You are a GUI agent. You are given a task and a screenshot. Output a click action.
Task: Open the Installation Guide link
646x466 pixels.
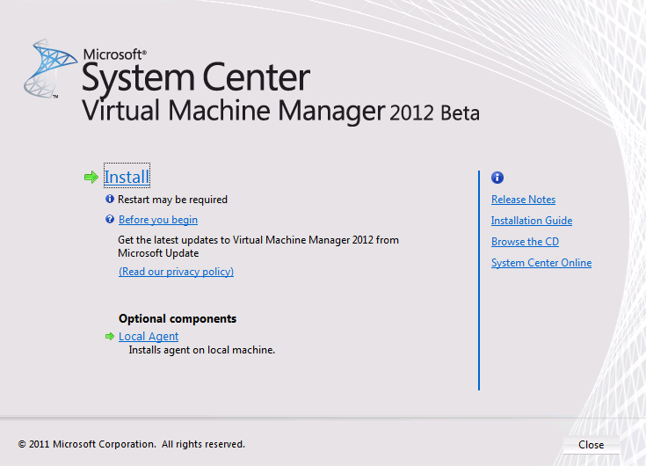(x=532, y=221)
